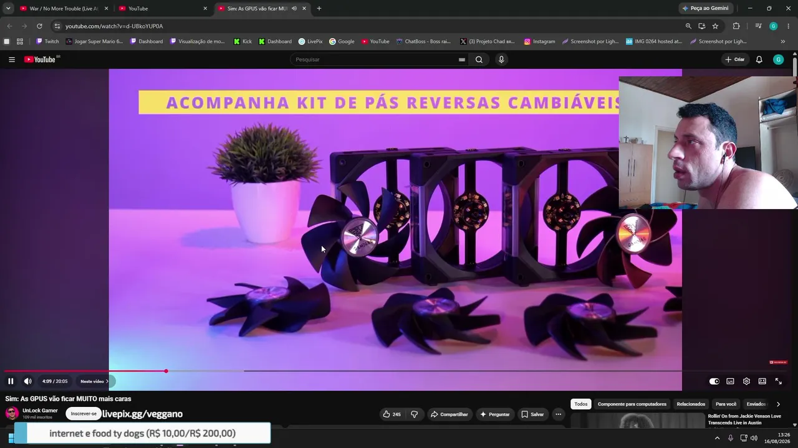Open the browser tab search dropdown

click(8, 9)
